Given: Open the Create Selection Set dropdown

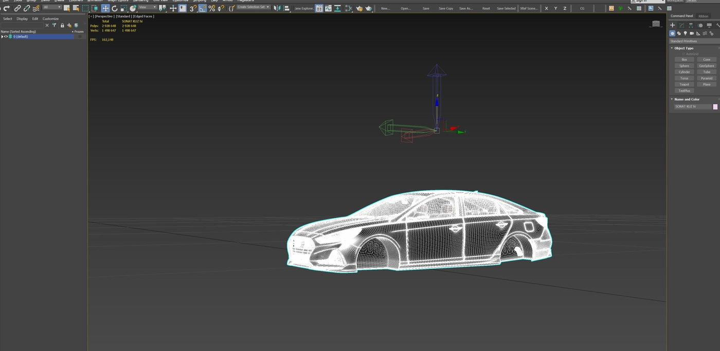Looking at the screenshot, I should 254,7.
